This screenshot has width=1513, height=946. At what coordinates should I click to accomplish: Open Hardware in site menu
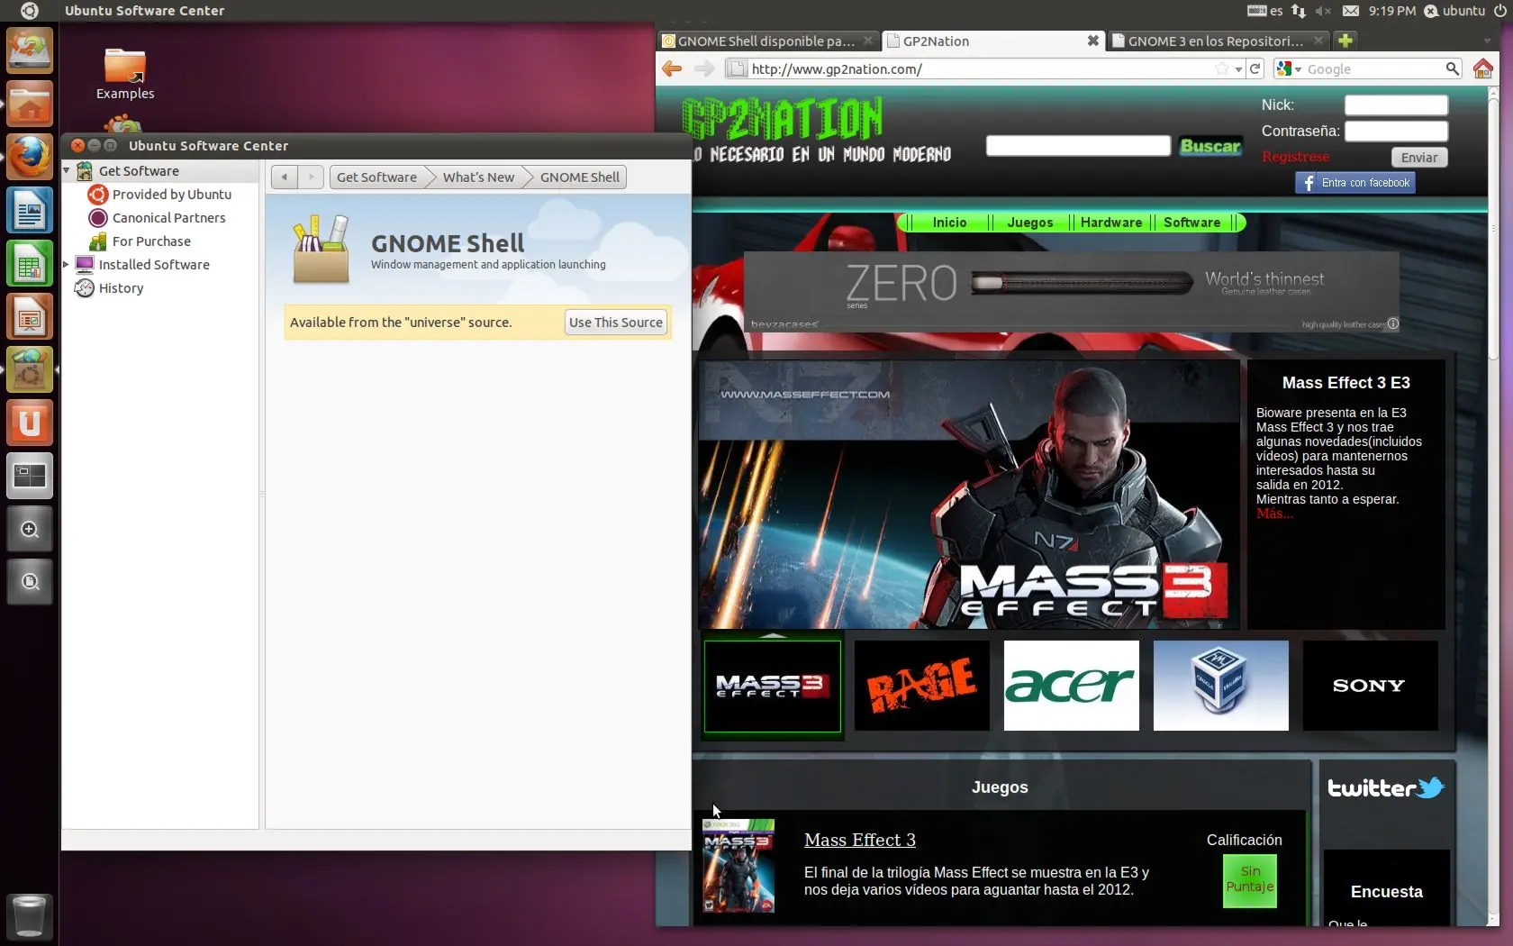pos(1111,223)
